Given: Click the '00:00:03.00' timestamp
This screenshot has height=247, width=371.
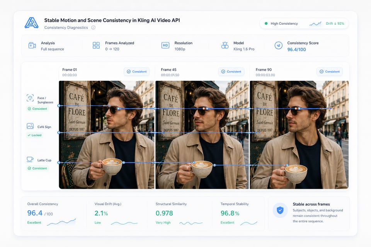Looking at the screenshot, I should (265, 75).
